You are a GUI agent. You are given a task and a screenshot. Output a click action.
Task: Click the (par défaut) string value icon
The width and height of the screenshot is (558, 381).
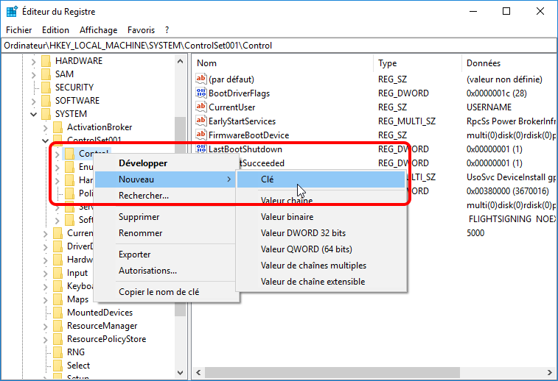pos(201,79)
